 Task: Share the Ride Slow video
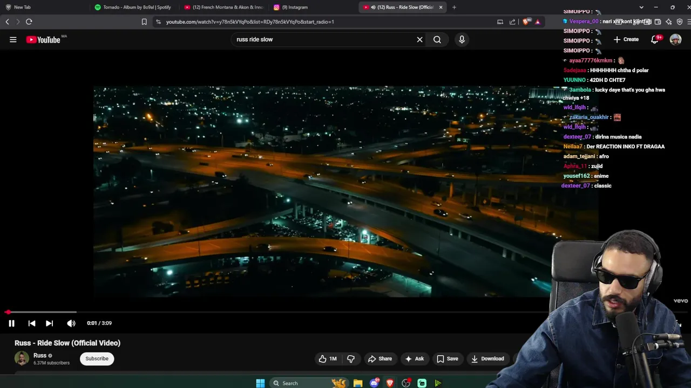(x=380, y=359)
